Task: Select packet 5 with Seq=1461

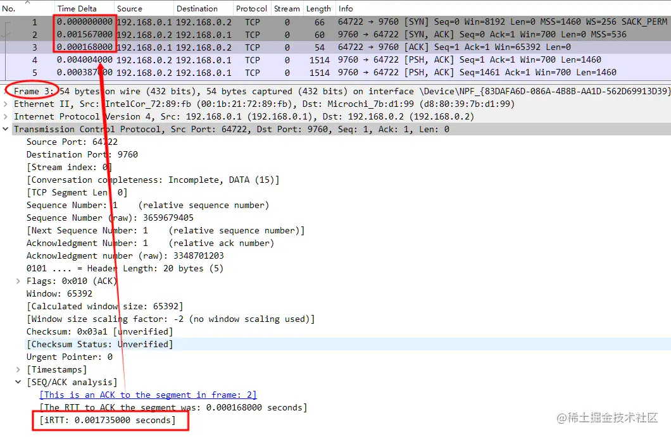Action: tap(335, 72)
